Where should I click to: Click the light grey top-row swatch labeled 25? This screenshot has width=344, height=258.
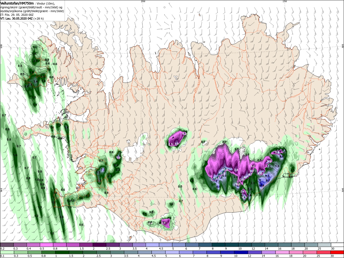(x=324, y=245)
